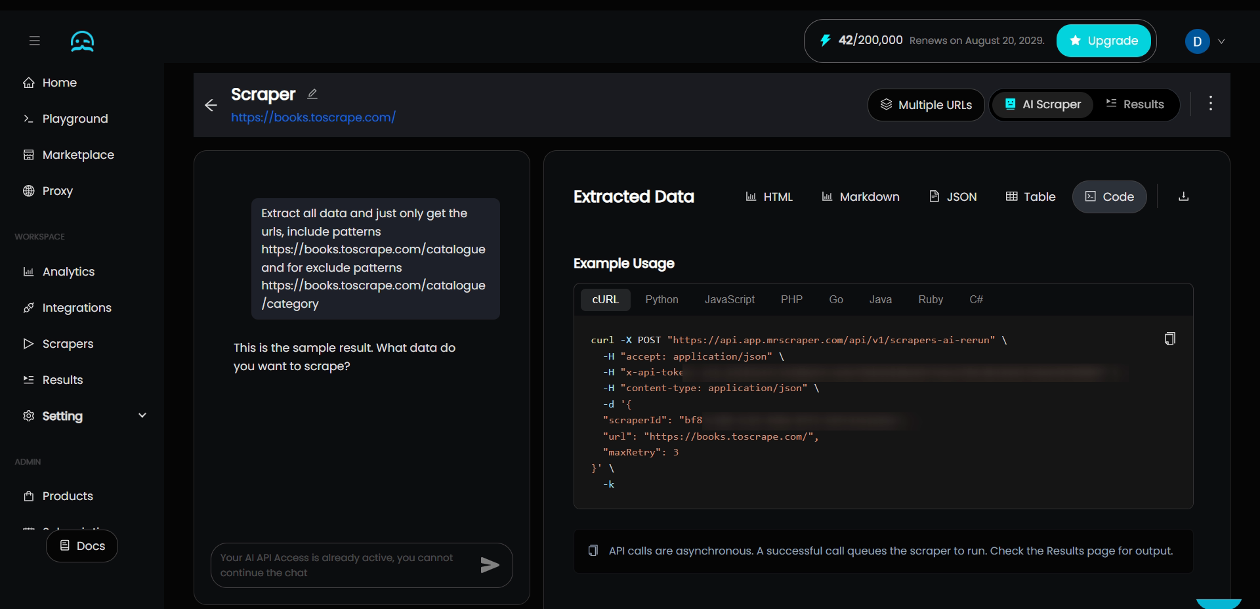Go back with the left arrow
This screenshot has width=1260, height=609.
(211, 105)
